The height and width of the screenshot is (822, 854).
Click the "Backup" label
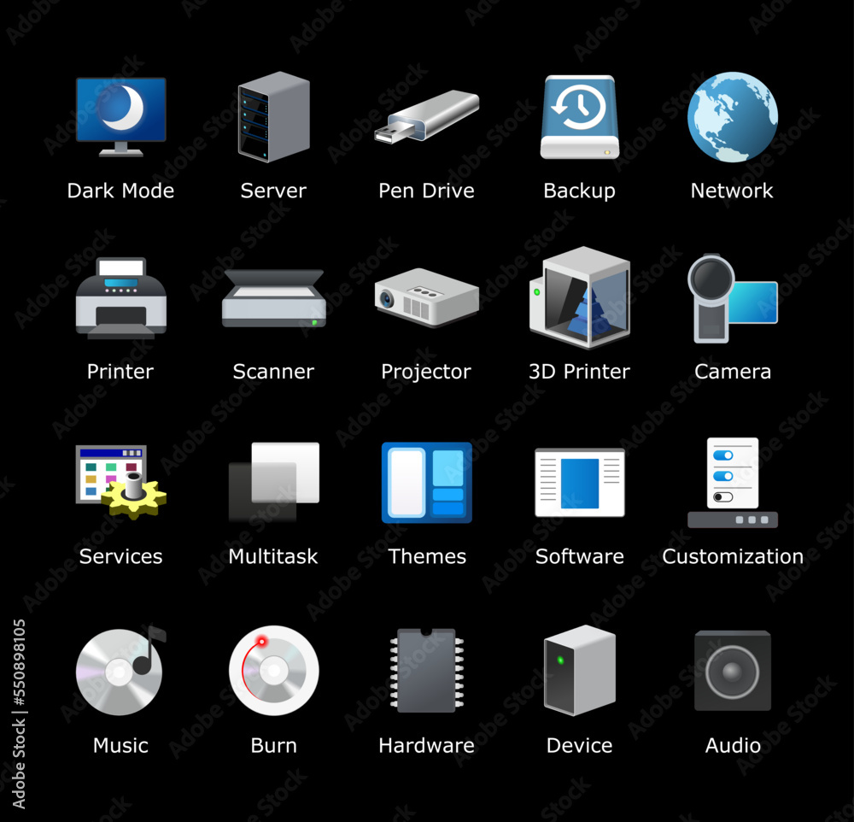pyautogui.click(x=580, y=191)
